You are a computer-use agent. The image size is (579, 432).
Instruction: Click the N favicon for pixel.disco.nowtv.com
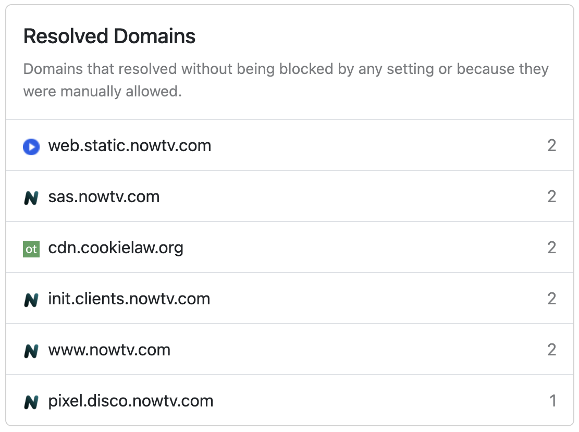pos(31,402)
